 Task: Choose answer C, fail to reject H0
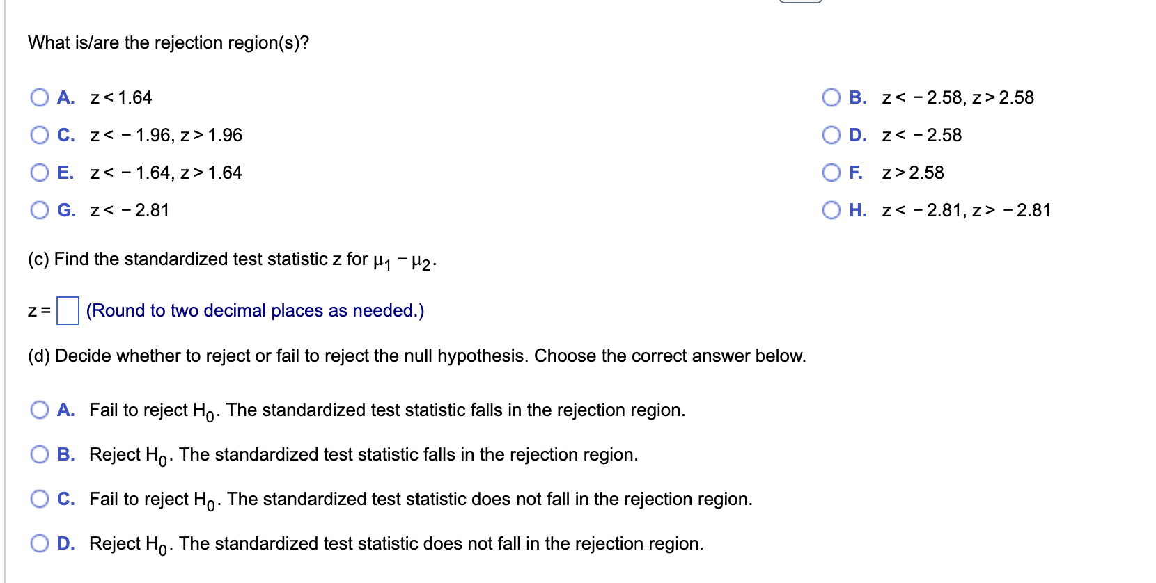tap(40, 499)
